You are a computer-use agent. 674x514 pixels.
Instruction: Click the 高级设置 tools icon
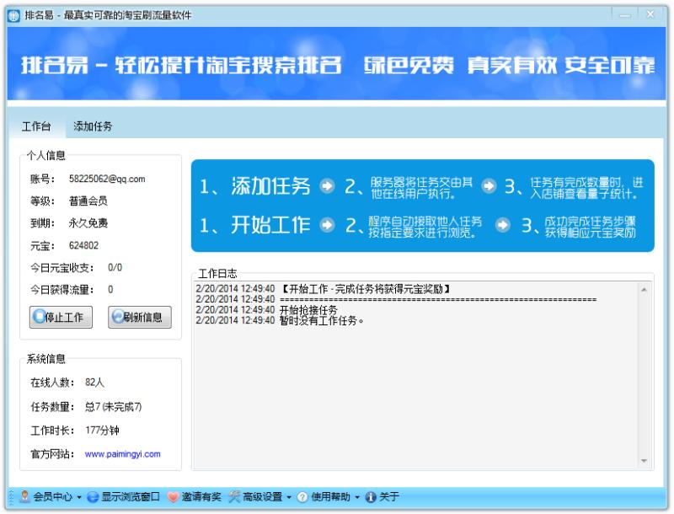pyautogui.click(x=234, y=497)
